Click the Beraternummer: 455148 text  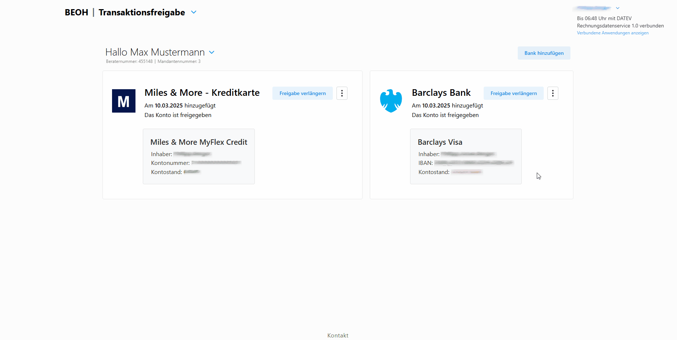point(129,61)
